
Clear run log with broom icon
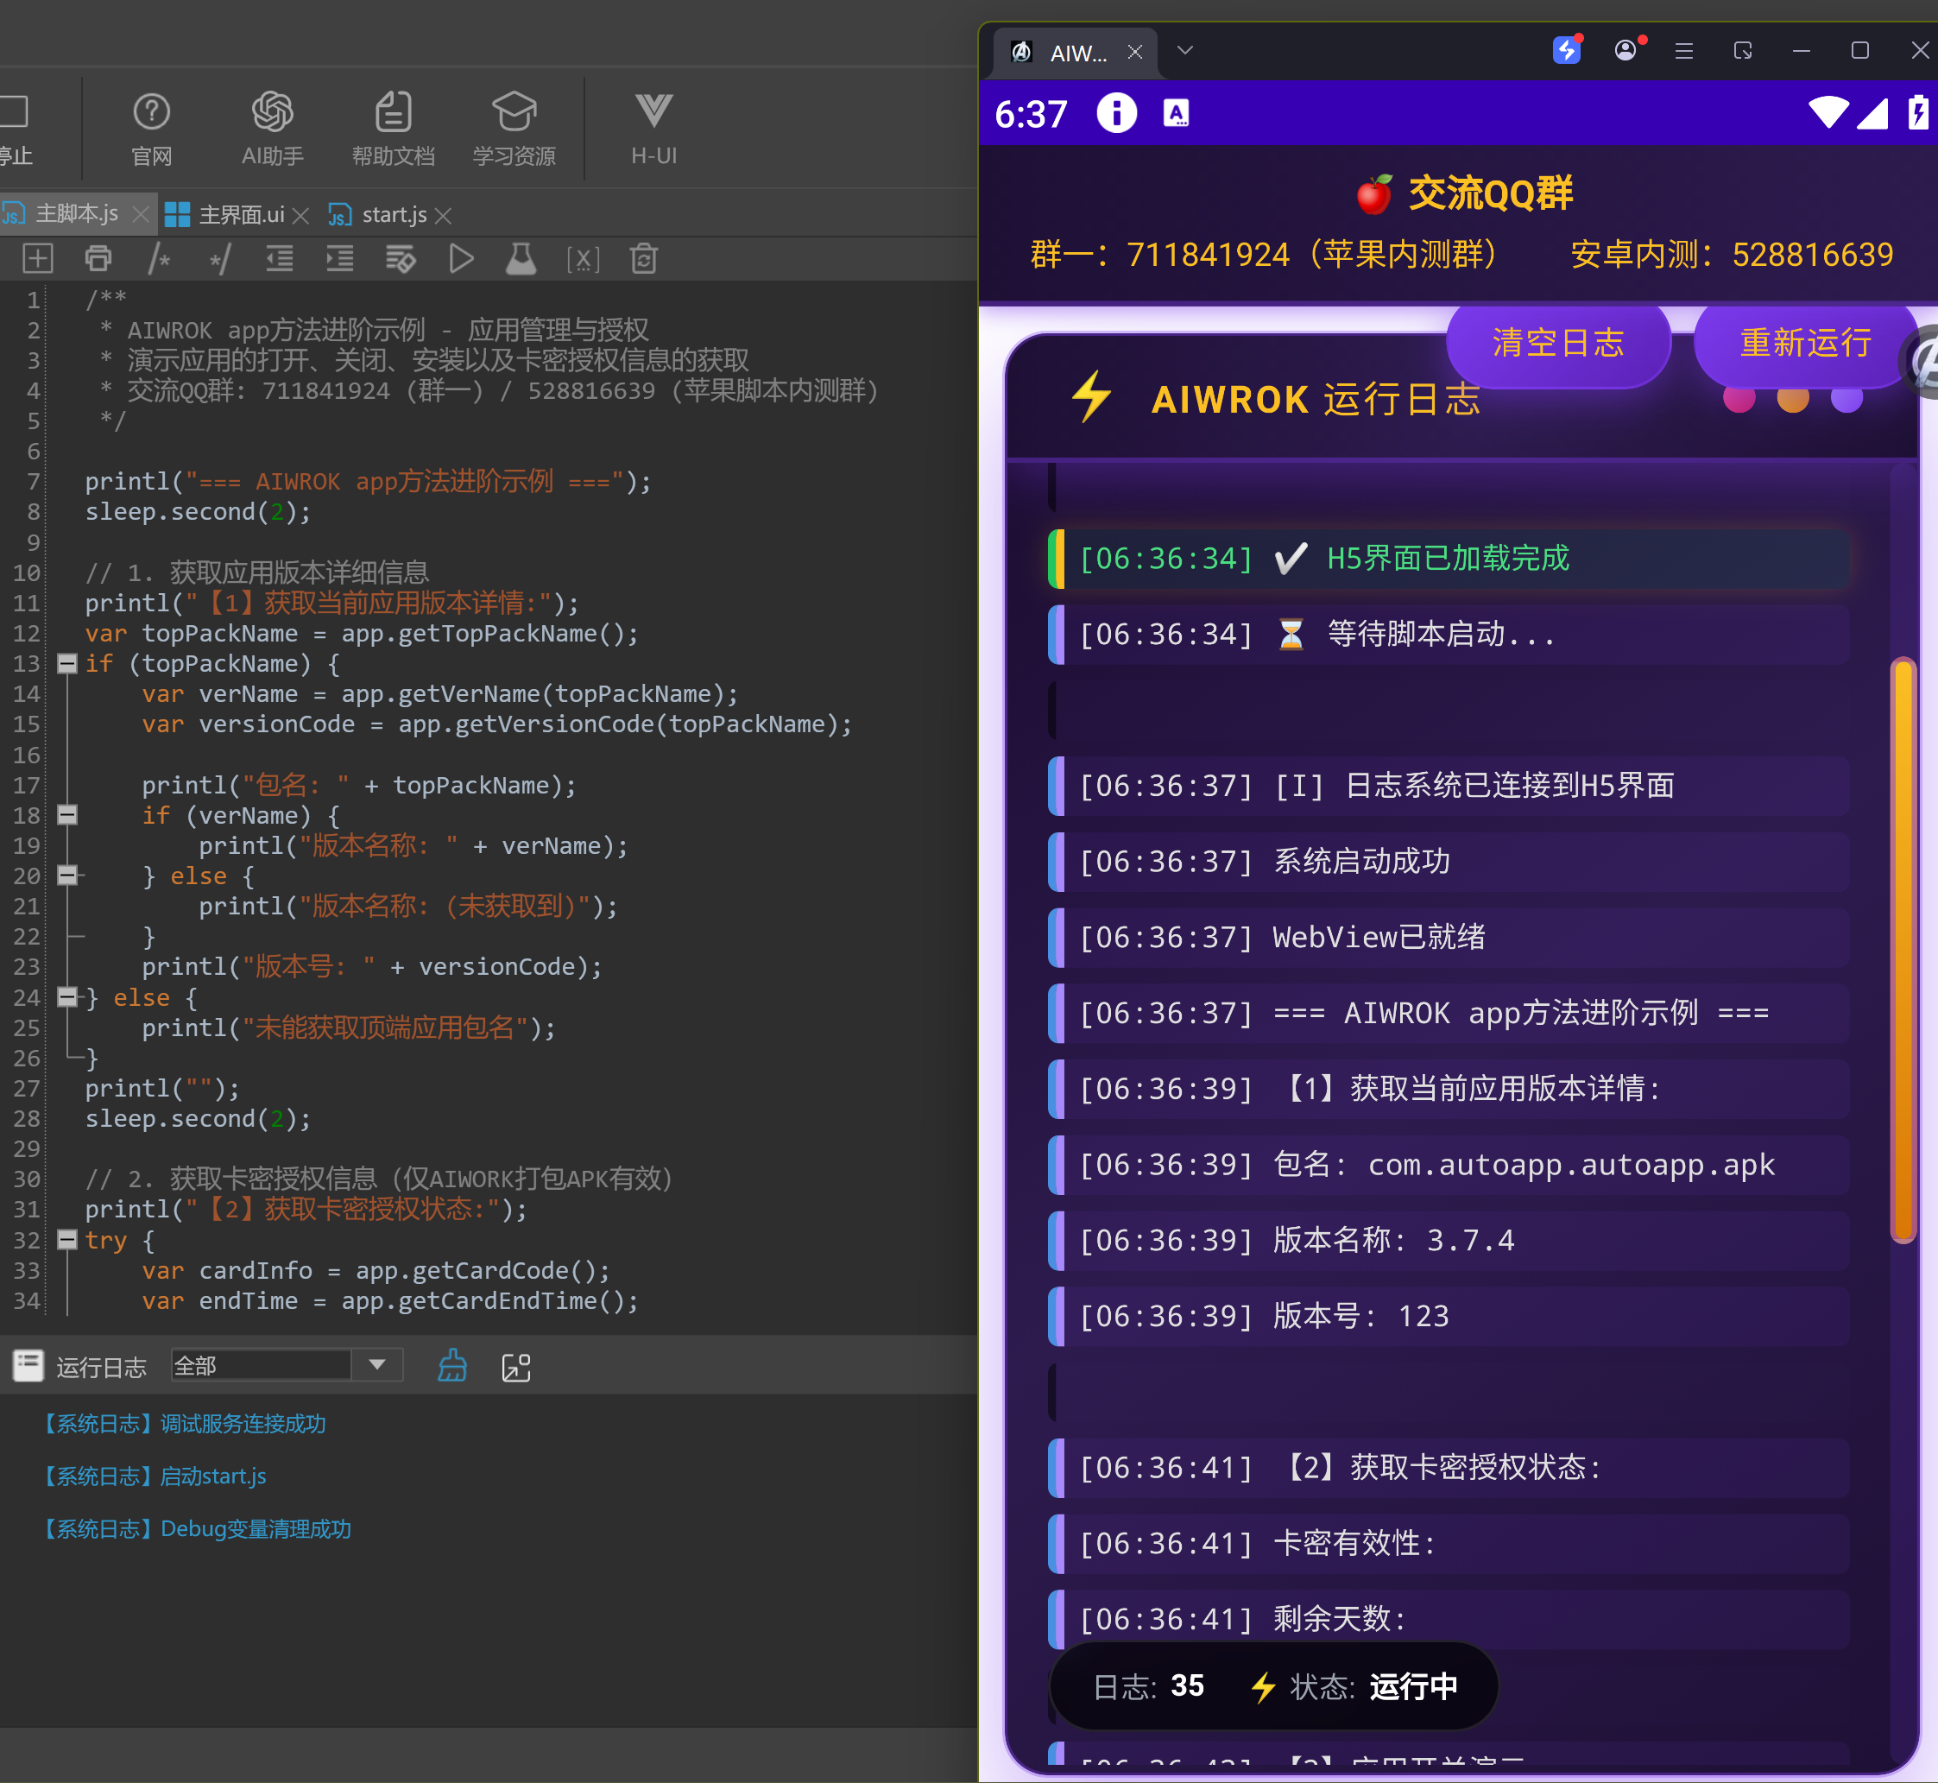click(x=452, y=1365)
